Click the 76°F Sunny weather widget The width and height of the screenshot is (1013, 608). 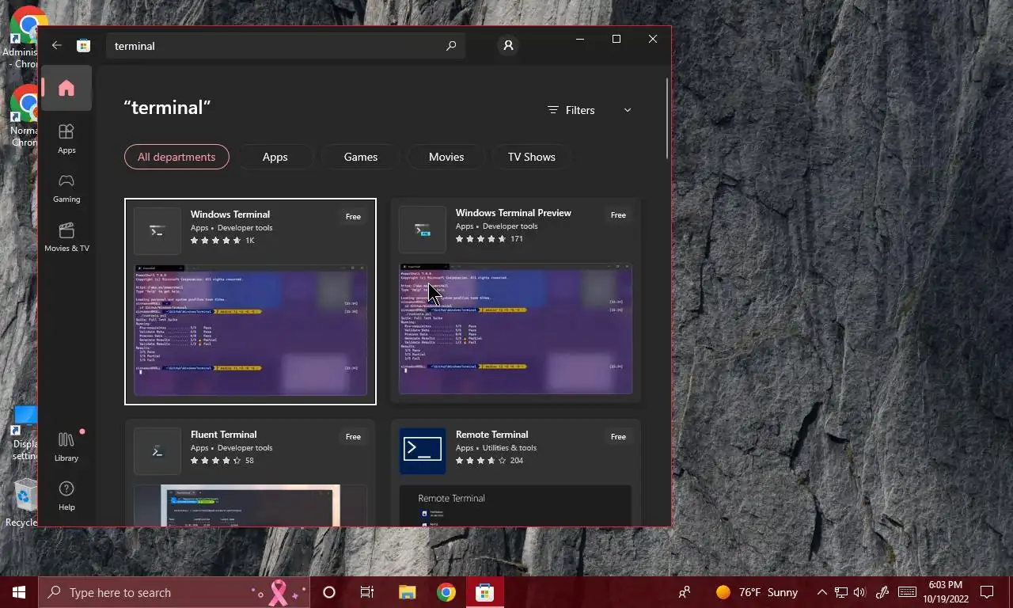coord(757,592)
